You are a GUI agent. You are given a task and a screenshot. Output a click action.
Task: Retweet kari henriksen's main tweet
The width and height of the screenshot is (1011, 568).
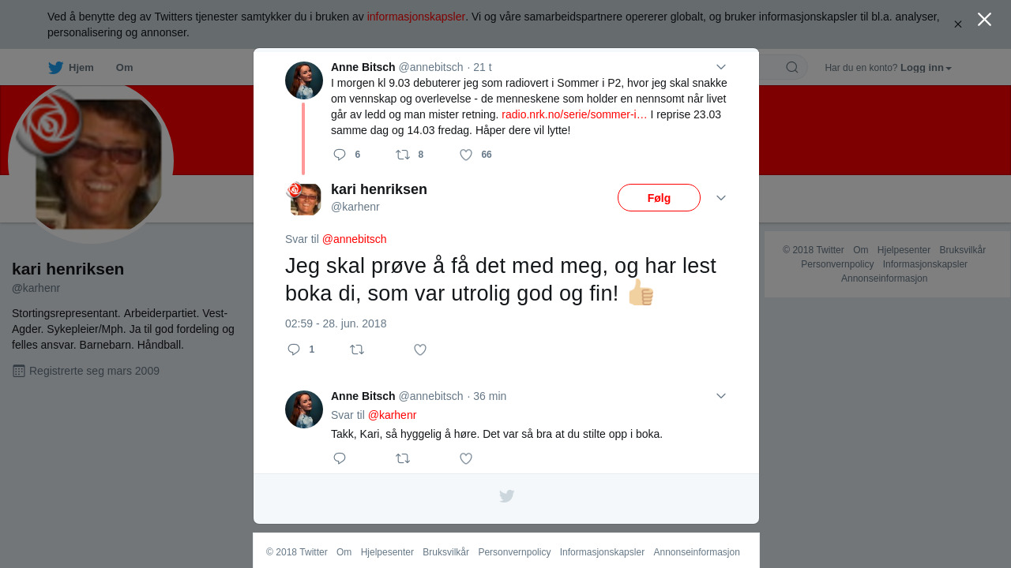tap(357, 349)
